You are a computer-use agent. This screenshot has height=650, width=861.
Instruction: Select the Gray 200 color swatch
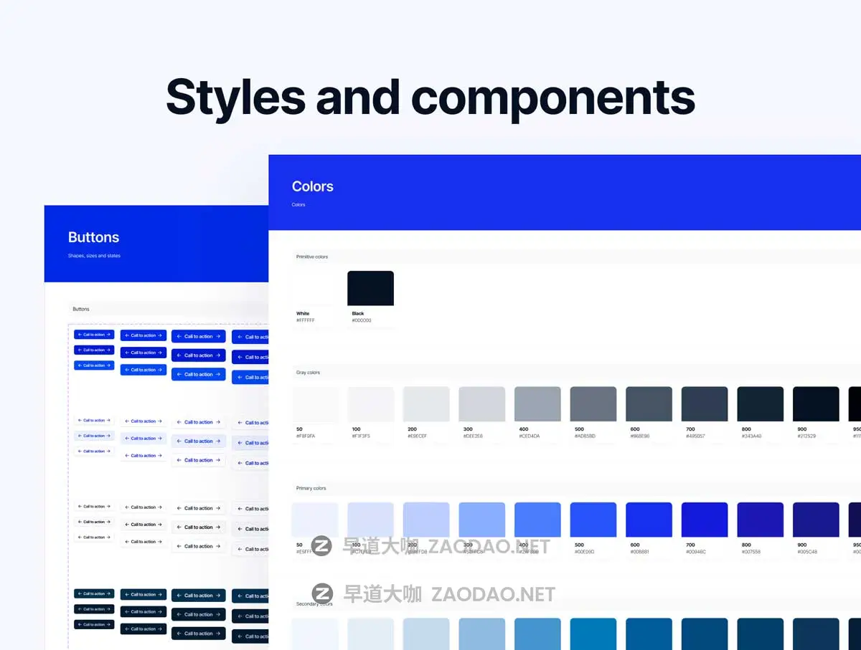[426, 404]
